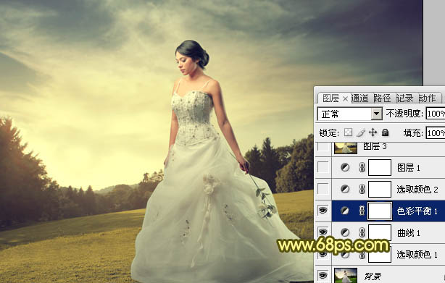This screenshot has height=283, width=445.
Task: Click mask link icon of 色彩平衡 1
Action: pos(362,211)
